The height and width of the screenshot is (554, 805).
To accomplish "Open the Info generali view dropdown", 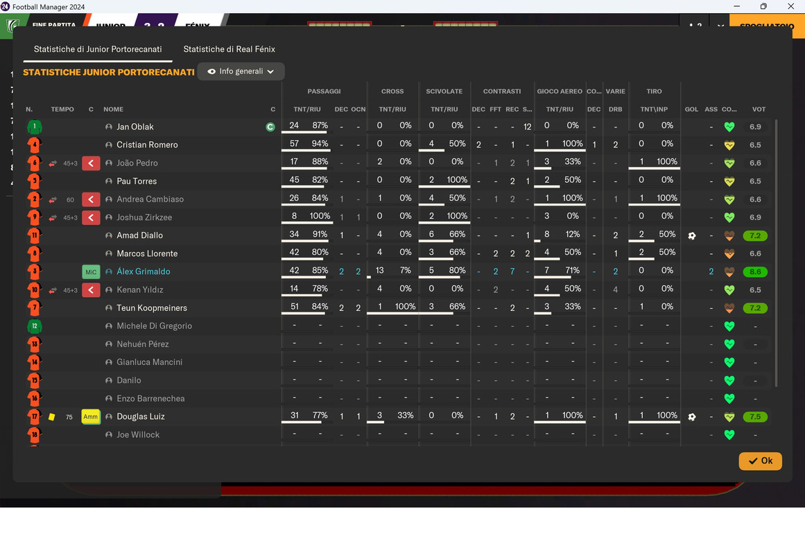I will tap(241, 71).
